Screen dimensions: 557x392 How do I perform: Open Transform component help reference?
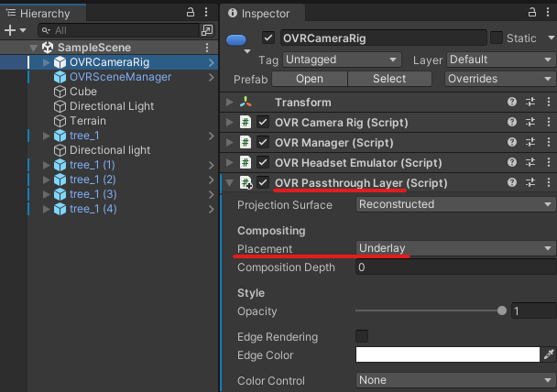click(512, 103)
